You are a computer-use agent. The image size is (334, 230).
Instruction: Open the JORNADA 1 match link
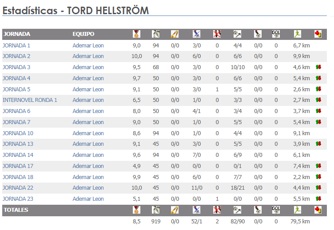[x=16, y=45]
